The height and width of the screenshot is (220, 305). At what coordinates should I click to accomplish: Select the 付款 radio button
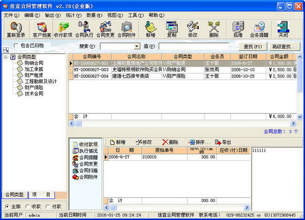coord(48,207)
